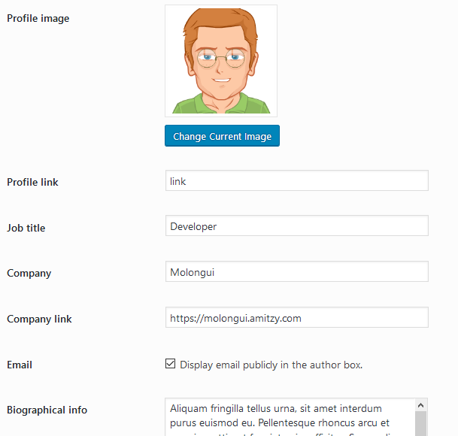
Task: Click the biography scrollbar up arrow
Action: [x=421, y=404]
